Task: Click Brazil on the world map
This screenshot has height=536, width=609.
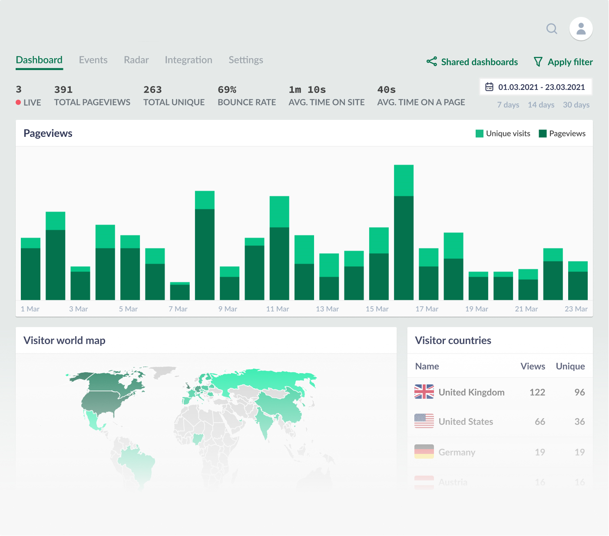Action: (138, 465)
